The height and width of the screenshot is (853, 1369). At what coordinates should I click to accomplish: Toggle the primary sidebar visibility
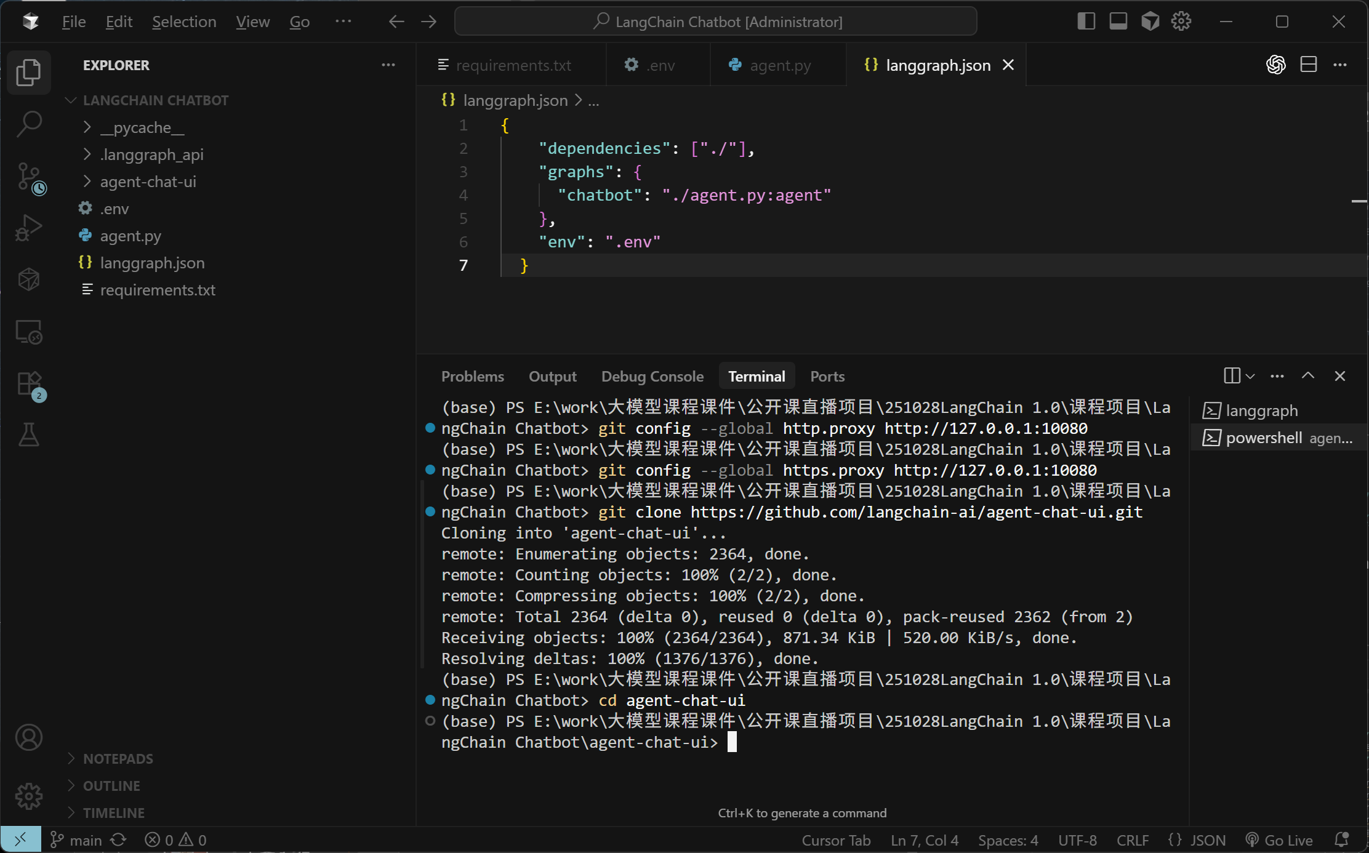point(1086,22)
